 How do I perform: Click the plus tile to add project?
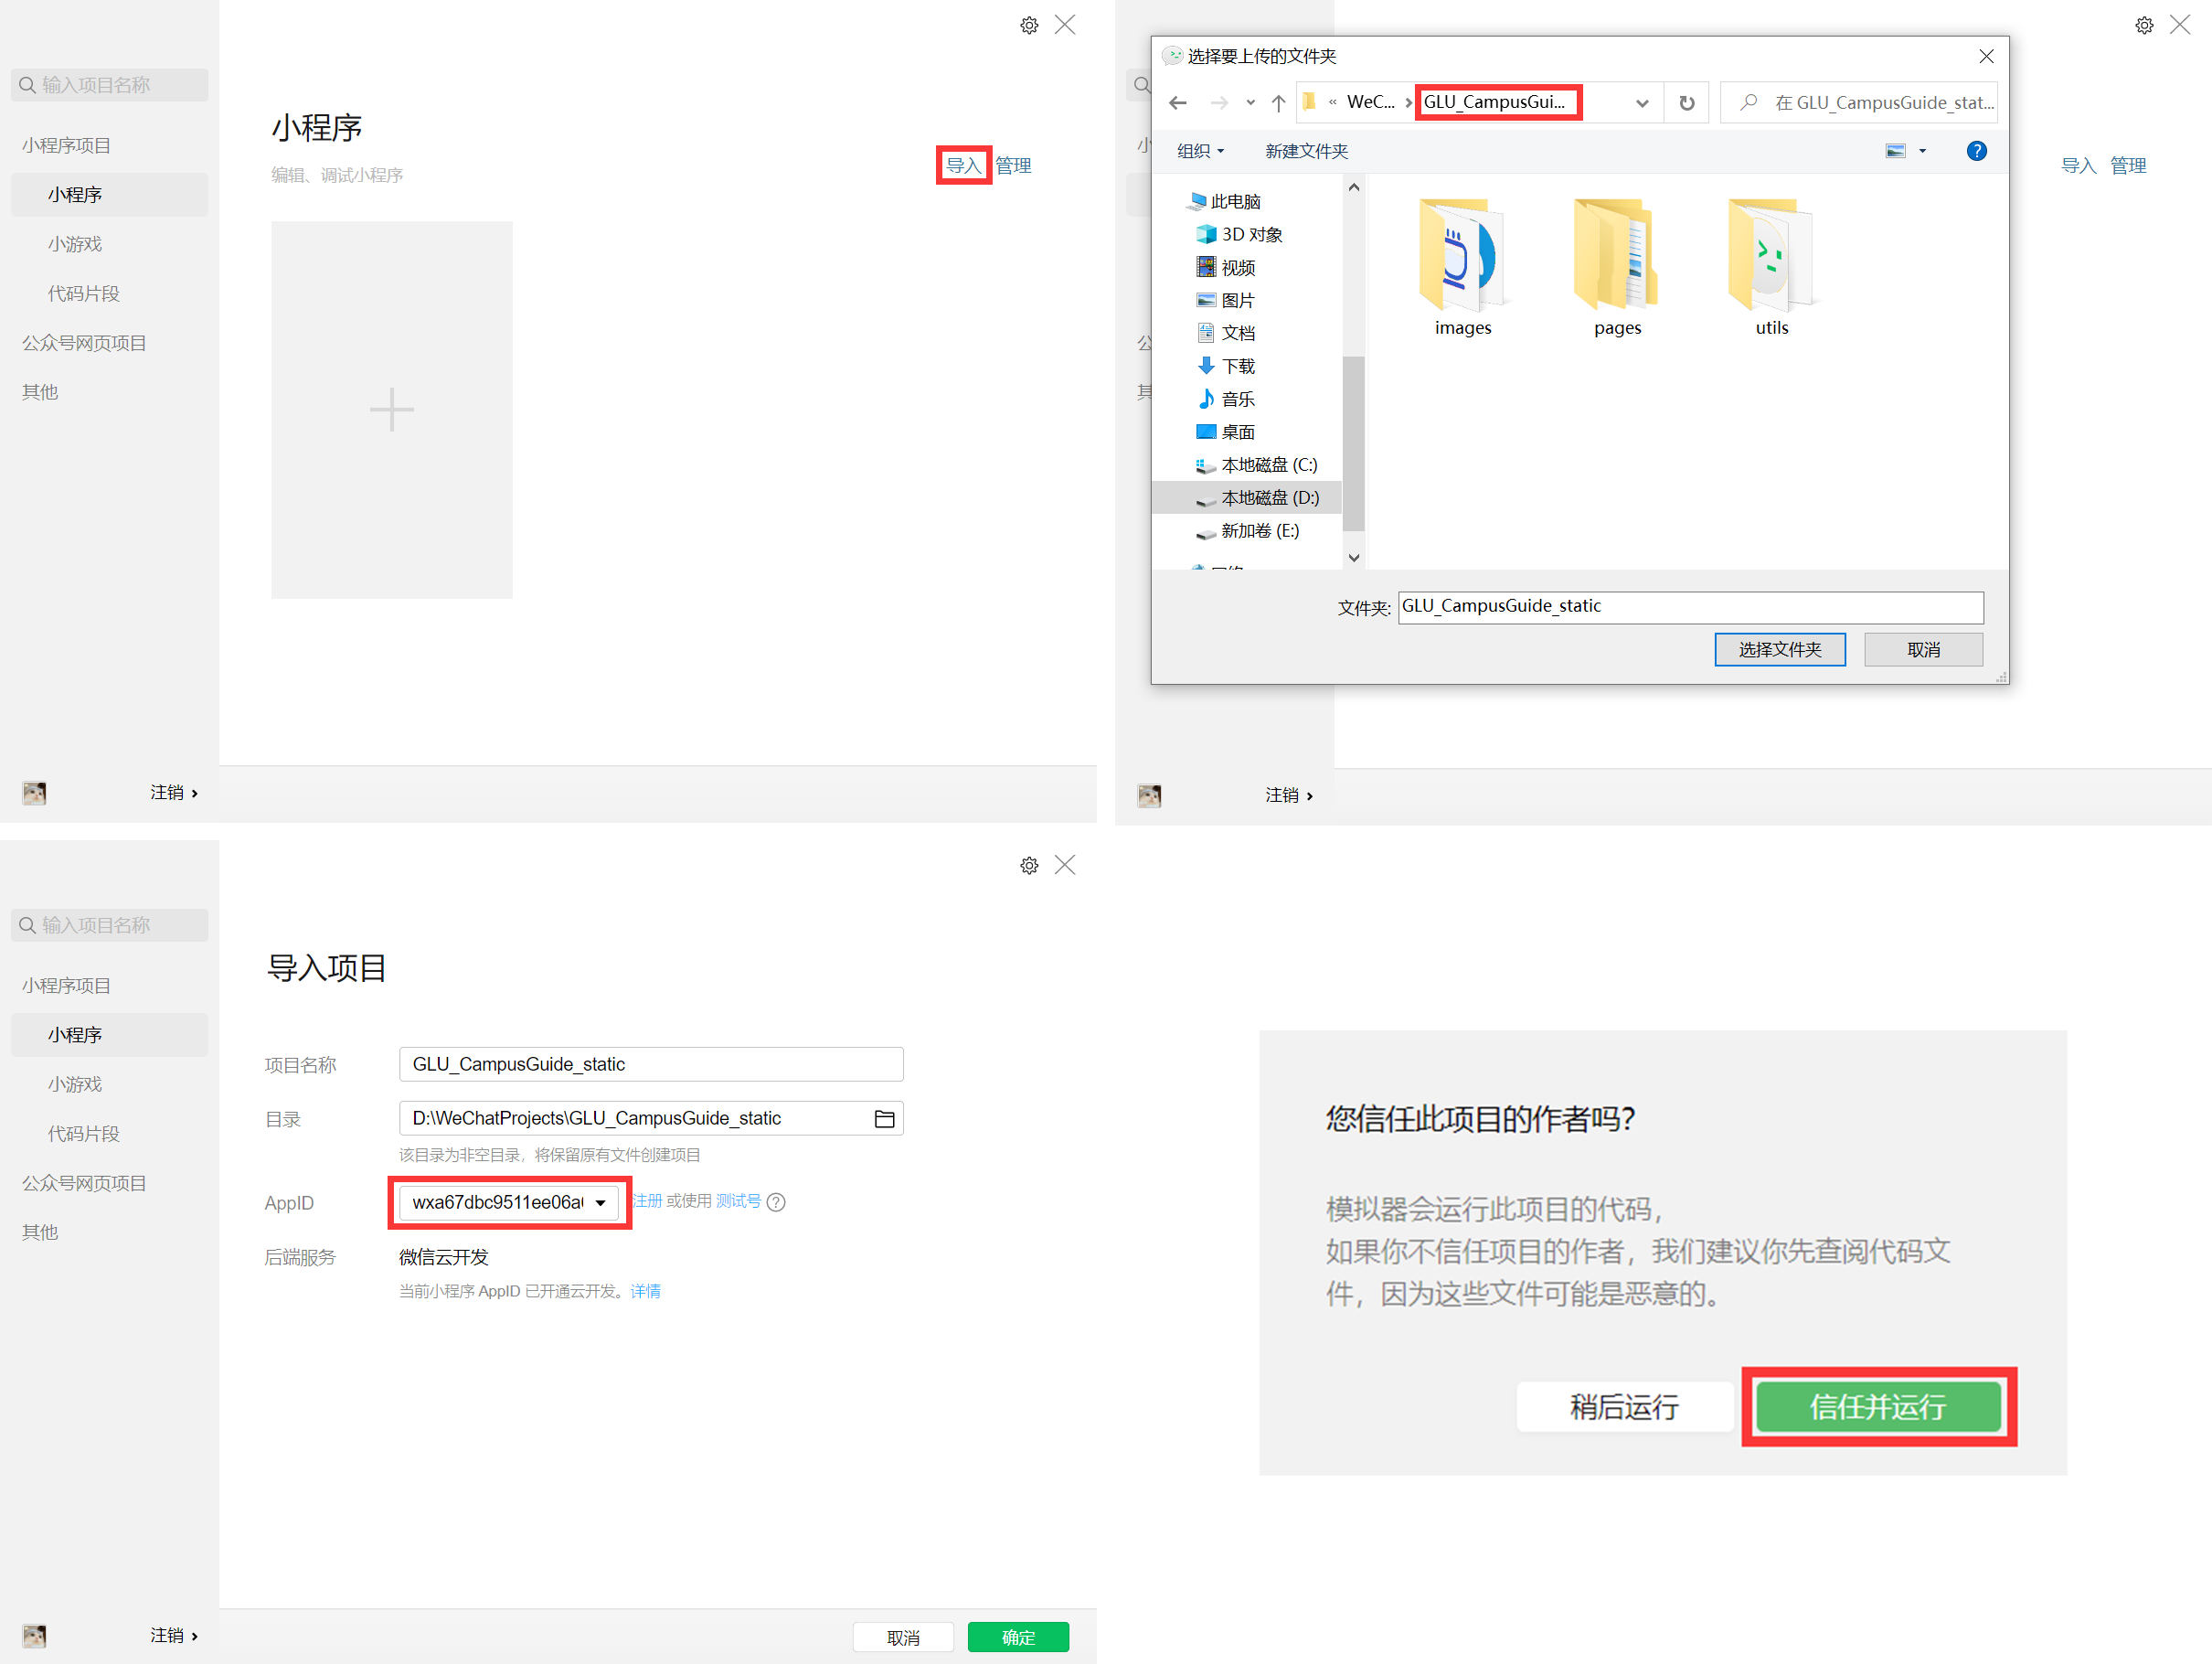point(391,410)
